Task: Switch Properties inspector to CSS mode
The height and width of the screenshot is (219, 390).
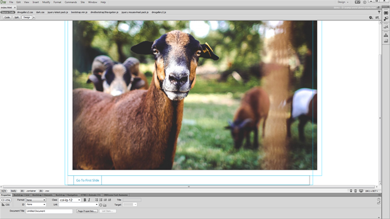Action: [x=6, y=205]
